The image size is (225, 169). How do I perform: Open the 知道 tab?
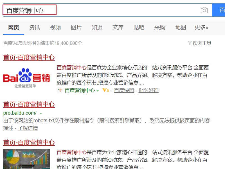(x=97, y=27)
